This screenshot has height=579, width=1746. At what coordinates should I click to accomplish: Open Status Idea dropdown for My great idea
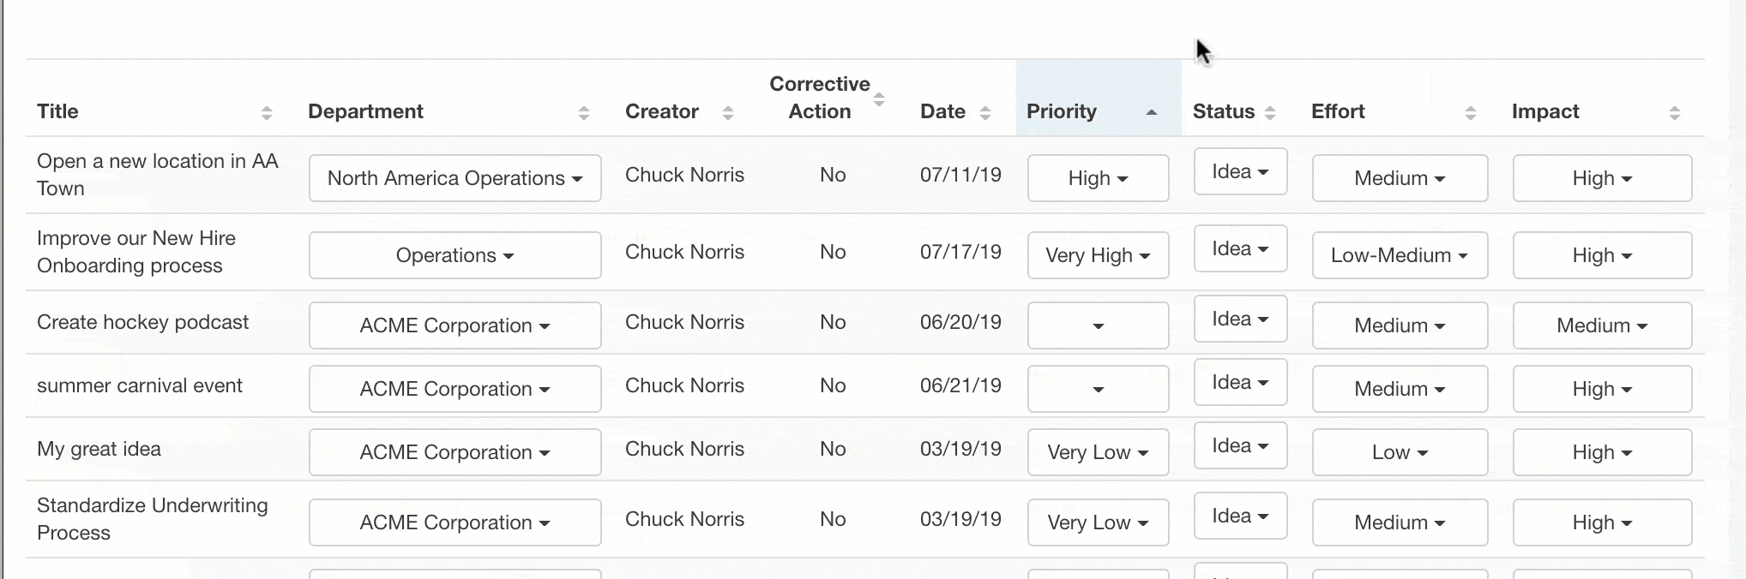(1241, 445)
